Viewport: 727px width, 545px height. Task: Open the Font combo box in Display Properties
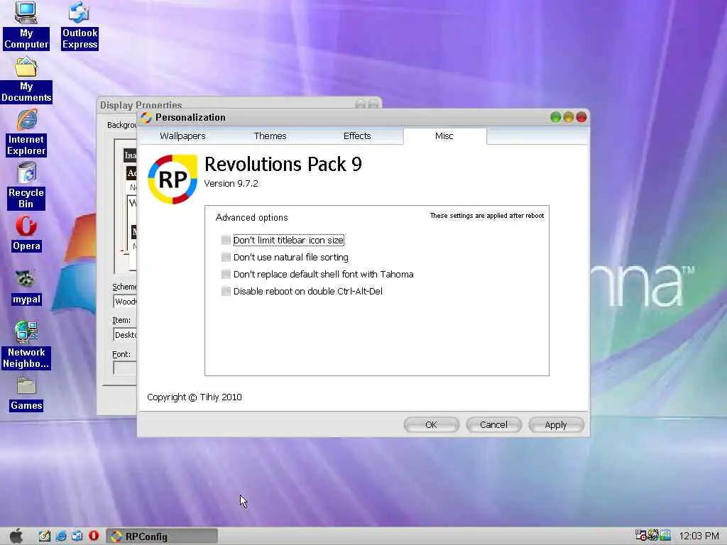tap(125, 368)
